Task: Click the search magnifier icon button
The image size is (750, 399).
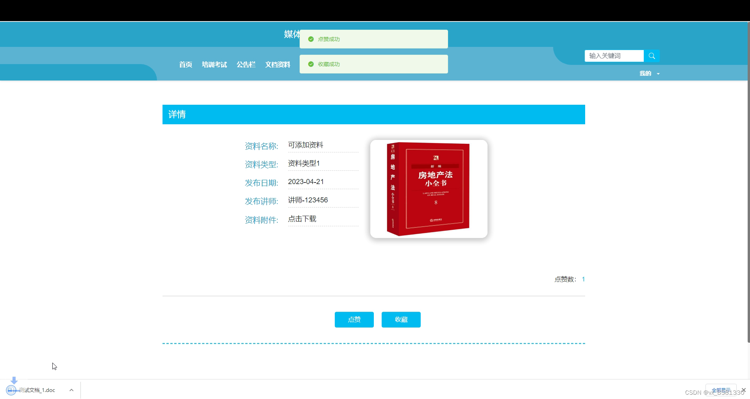Action: click(x=652, y=56)
